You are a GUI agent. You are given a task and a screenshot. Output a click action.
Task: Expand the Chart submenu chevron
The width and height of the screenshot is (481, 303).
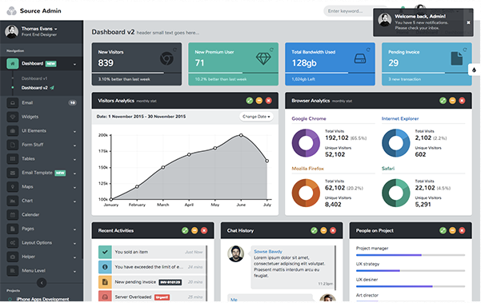pyautogui.click(x=74, y=201)
